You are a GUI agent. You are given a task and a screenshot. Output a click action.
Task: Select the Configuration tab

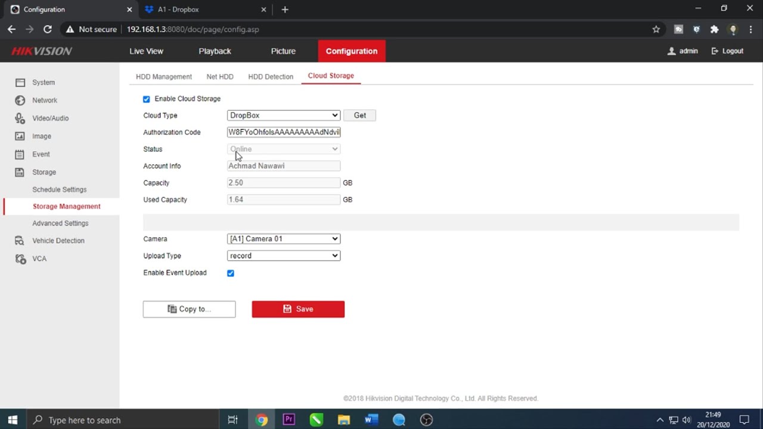click(x=352, y=51)
